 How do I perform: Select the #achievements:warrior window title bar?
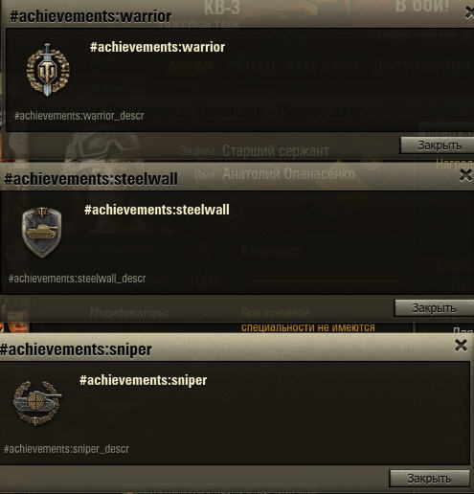click(237, 16)
